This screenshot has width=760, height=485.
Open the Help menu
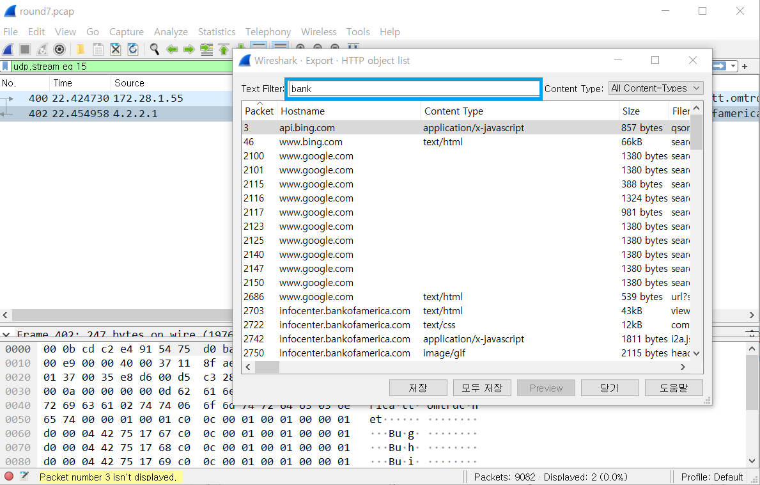pyautogui.click(x=390, y=32)
